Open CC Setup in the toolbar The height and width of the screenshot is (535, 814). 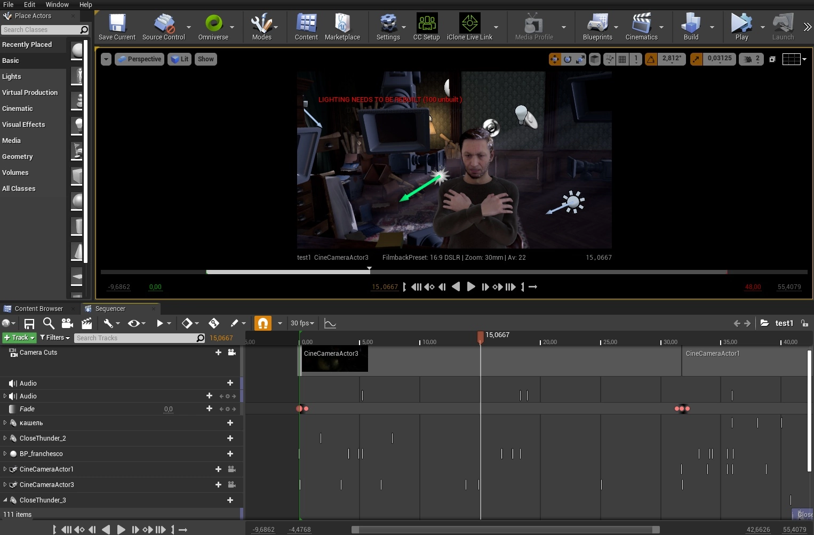coord(427,27)
